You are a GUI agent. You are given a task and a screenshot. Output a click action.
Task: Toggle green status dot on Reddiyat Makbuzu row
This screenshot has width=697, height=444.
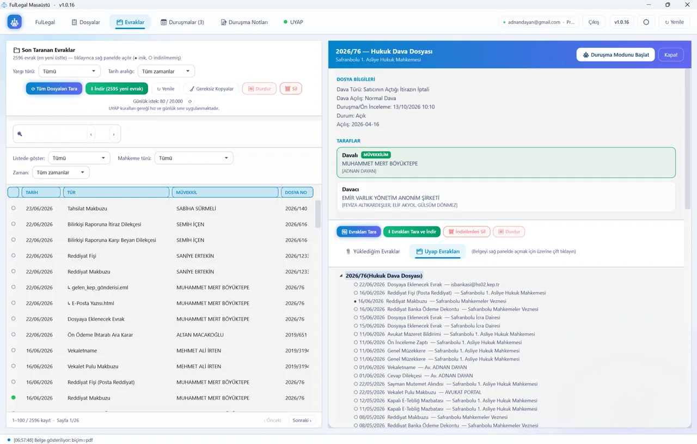pyautogui.click(x=14, y=398)
